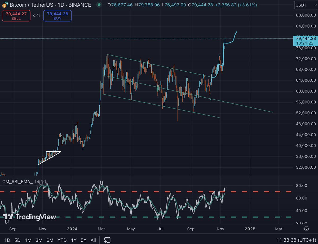Click the 6M timeframe button
The height and width of the screenshot is (244, 318).
[50, 240]
